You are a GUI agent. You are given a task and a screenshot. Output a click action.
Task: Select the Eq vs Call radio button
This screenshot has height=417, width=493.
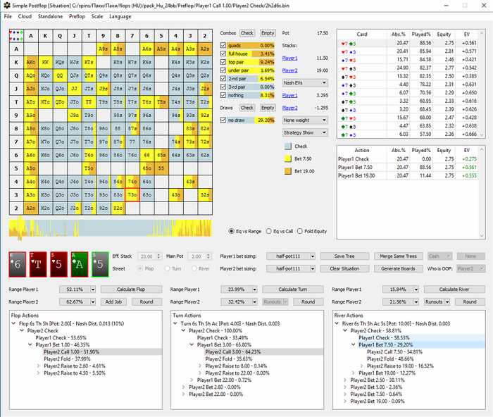point(269,231)
